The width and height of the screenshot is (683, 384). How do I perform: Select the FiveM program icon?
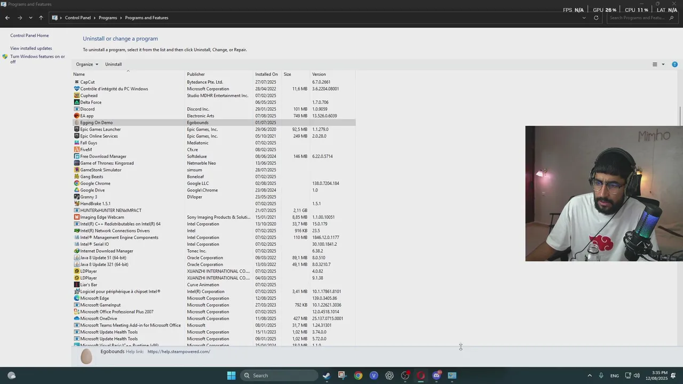click(x=76, y=150)
